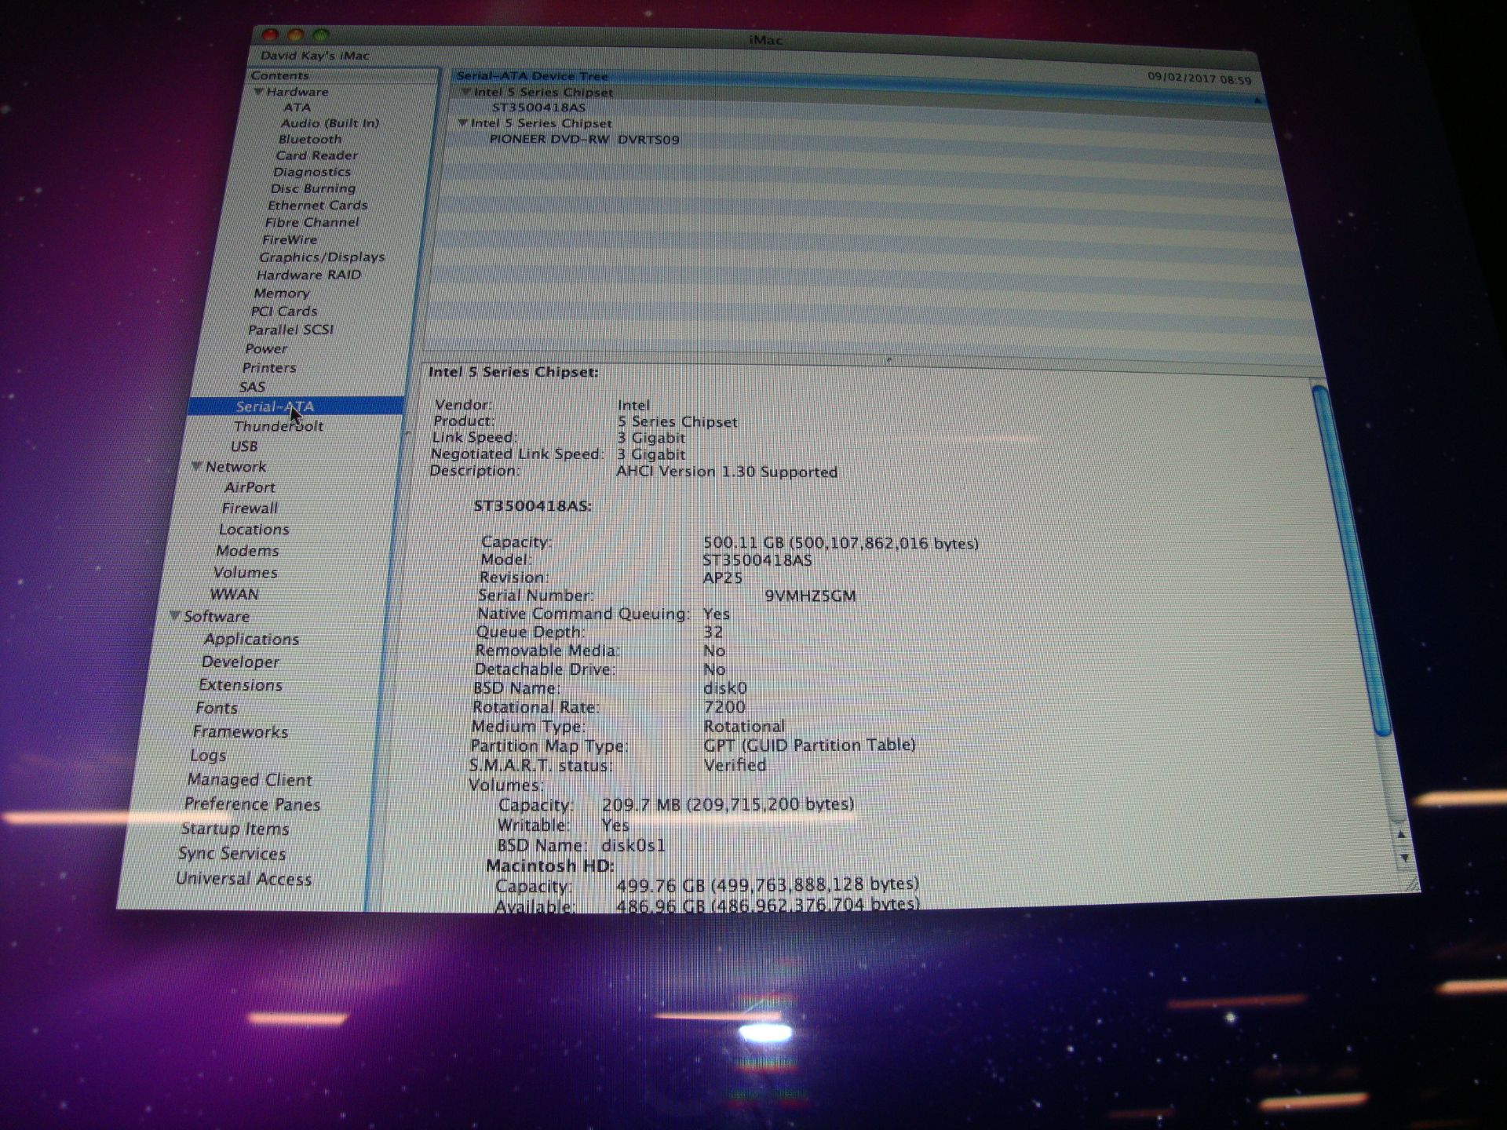Show Graphics/Displays information
The height and width of the screenshot is (1130, 1507).
click(x=322, y=257)
